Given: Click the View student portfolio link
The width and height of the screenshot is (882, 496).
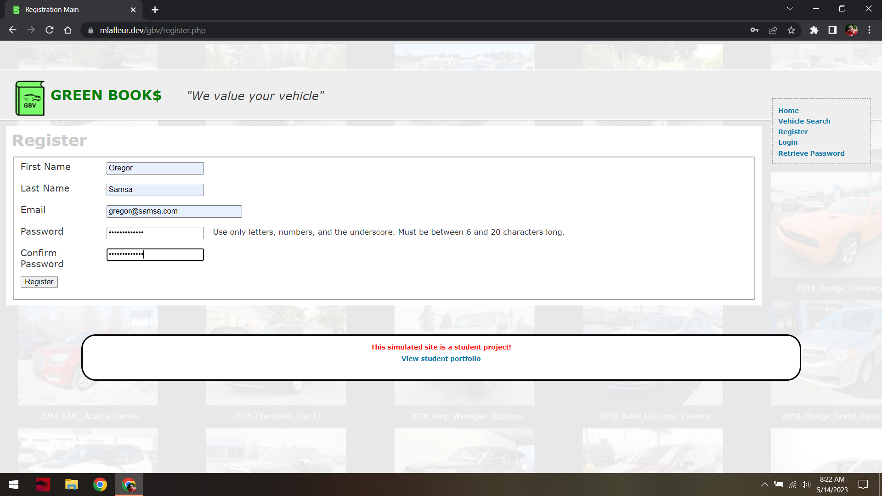Looking at the screenshot, I should [x=441, y=359].
